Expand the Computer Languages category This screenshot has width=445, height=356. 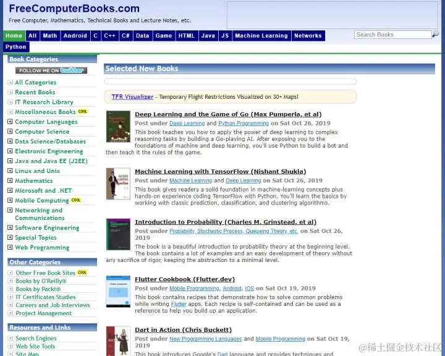coord(10,122)
